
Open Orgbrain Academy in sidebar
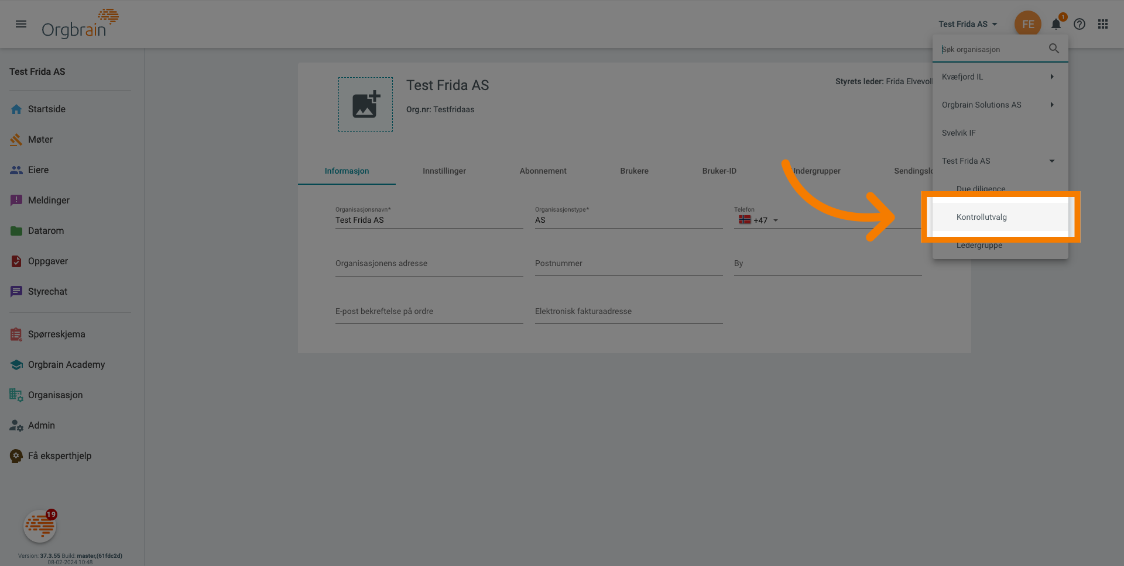(x=66, y=365)
